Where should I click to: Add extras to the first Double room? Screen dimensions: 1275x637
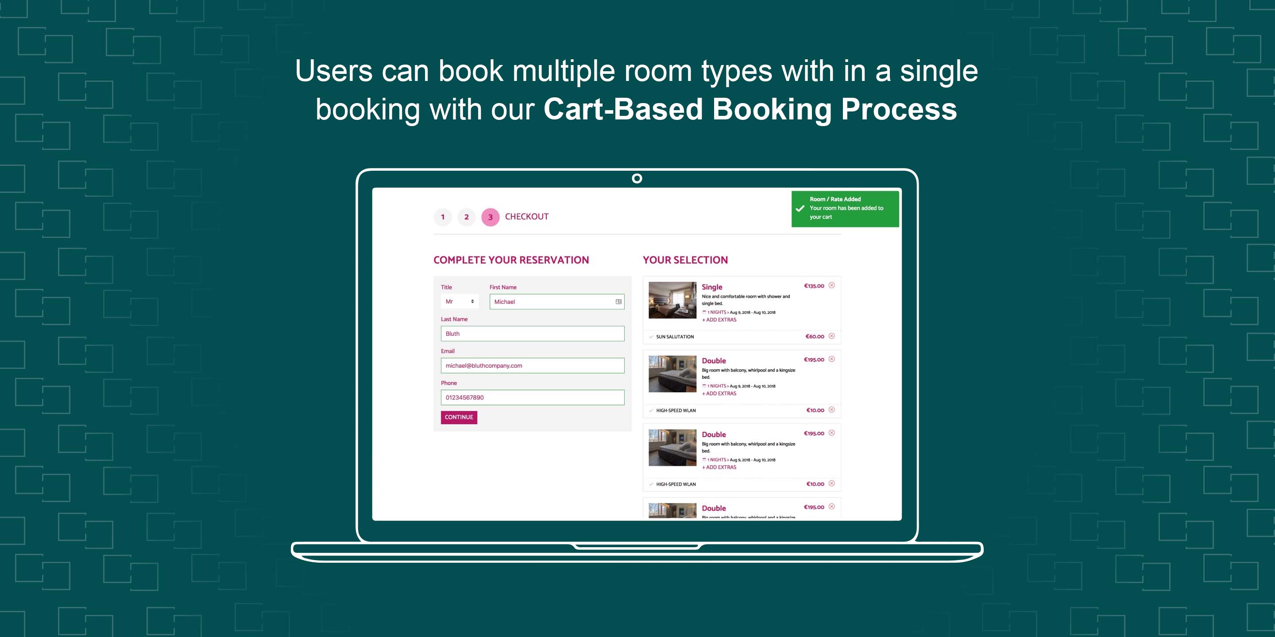tap(719, 394)
